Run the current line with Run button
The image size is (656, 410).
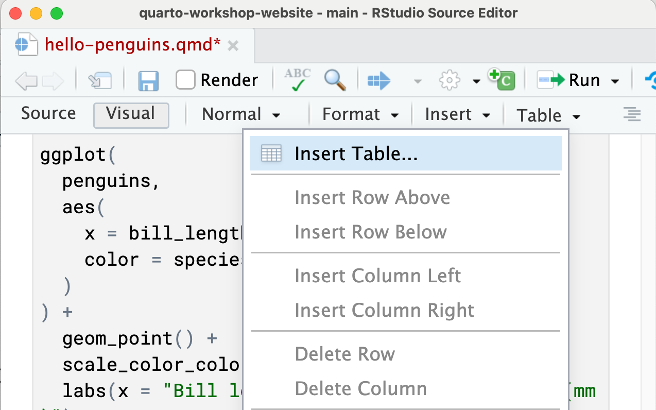tap(569, 80)
